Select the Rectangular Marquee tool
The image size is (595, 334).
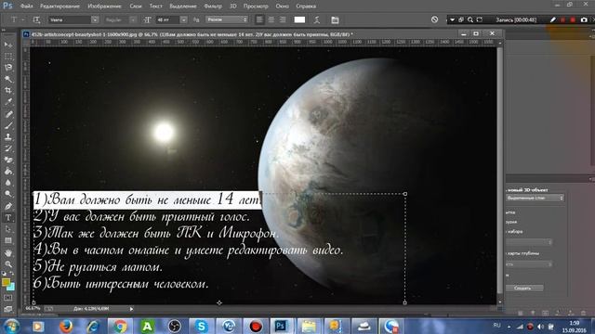(x=8, y=56)
